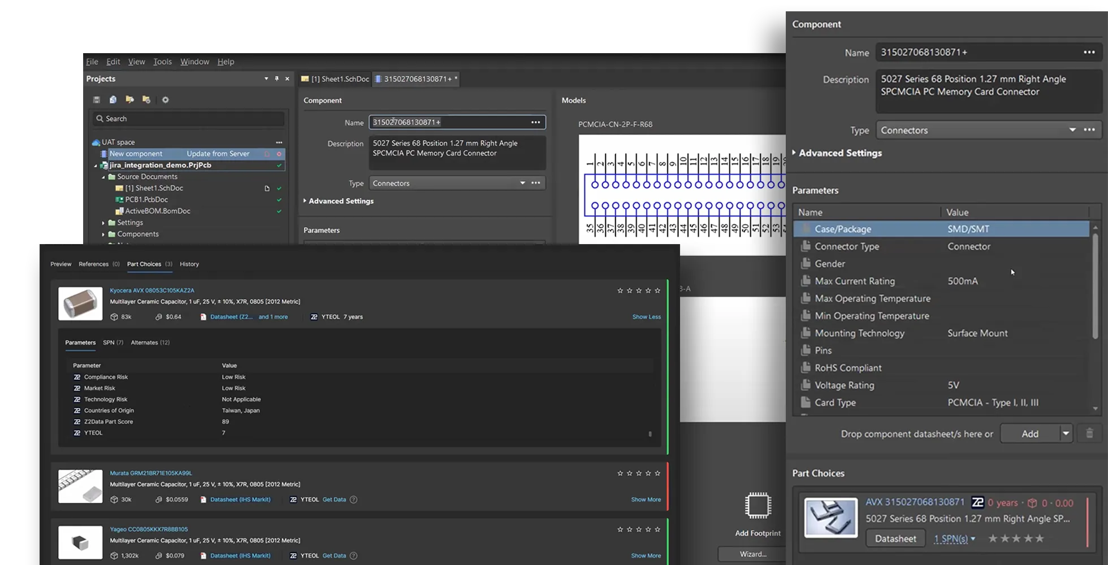Image resolution: width=1108 pixels, height=565 pixels.
Task: Click the folder-with-gear icon in Projects toolbar
Action: (146, 99)
